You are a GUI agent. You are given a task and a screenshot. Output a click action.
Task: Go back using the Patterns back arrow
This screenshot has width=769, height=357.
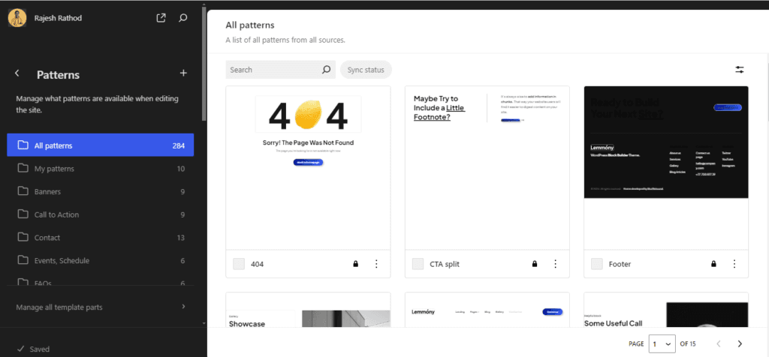coord(17,73)
